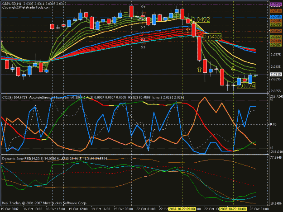Select the R1 pivot level label
The image size is (283, 212).
pyautogui.click(x=143, y=7)
